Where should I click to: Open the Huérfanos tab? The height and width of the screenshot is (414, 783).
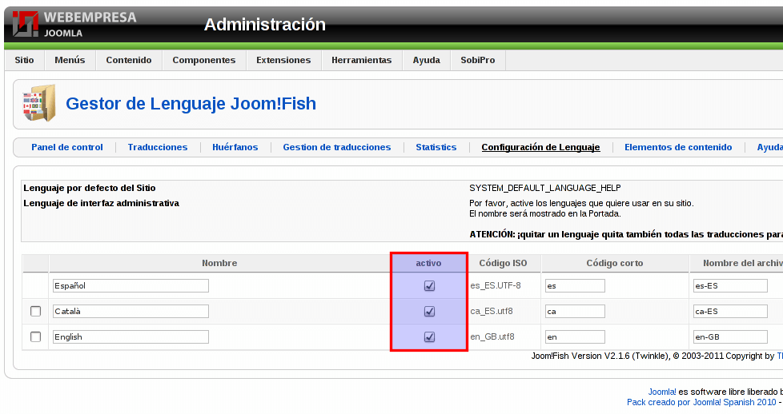tap(235, 147)
